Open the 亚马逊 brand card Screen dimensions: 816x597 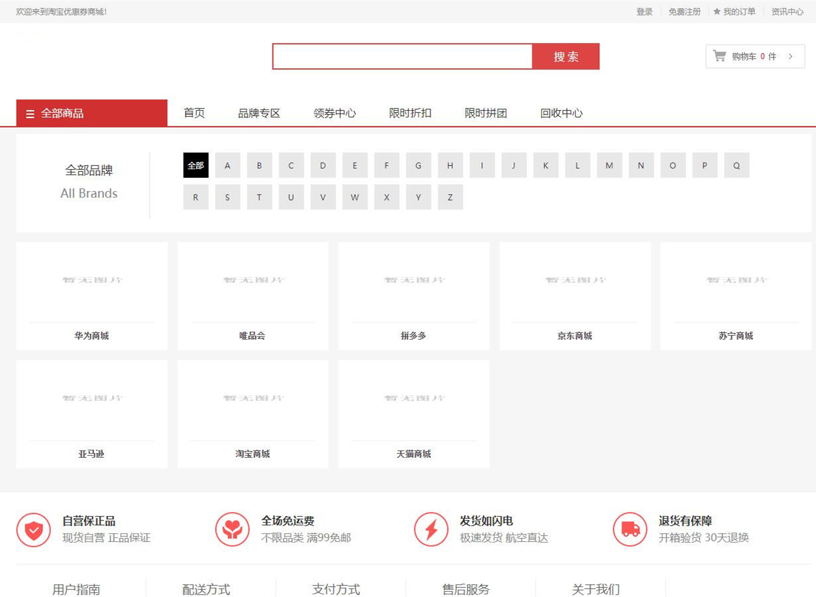[91, 414]
